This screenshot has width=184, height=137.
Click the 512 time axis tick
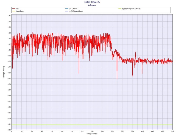172,131
